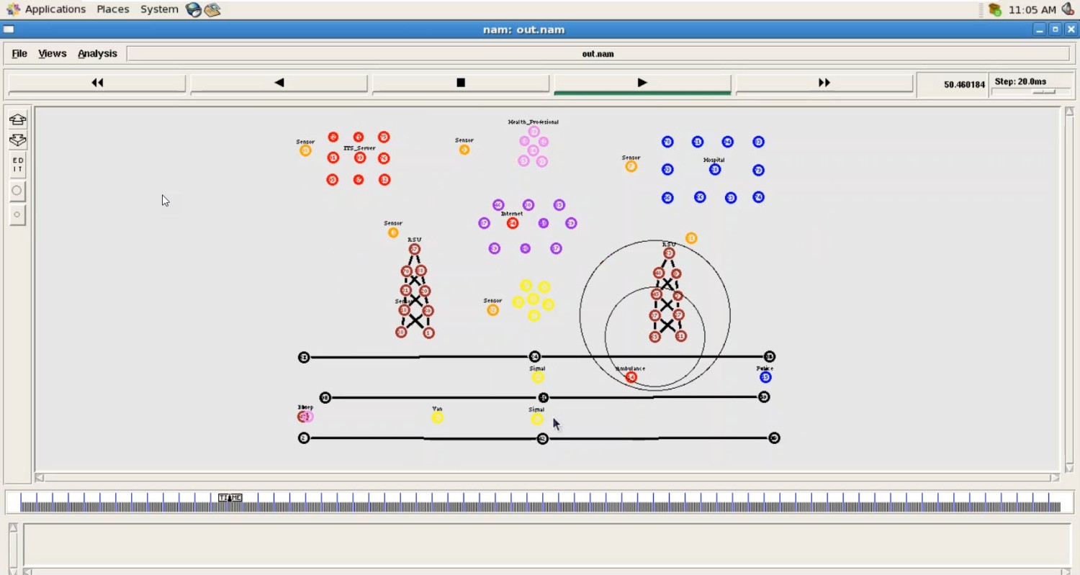Play the animation forward
Image resolution: width=1080 pixels, height=575 pixels.
pos(642,83)
